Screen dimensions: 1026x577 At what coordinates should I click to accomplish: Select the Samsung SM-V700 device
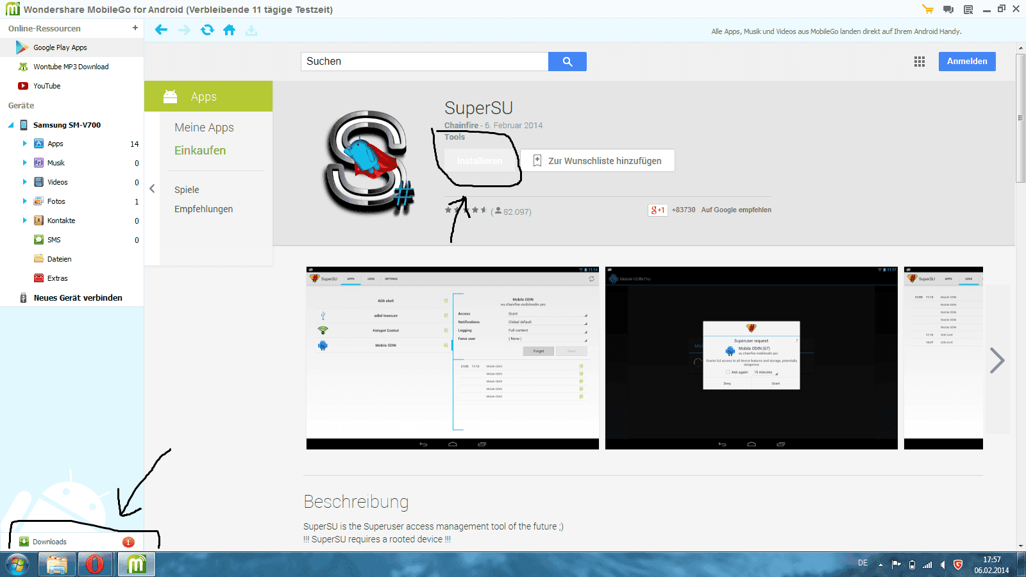(x=67, y=125)
